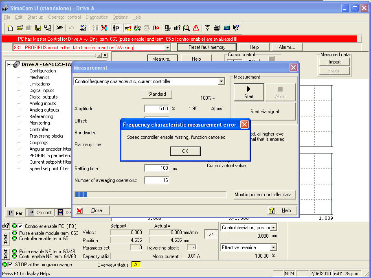This screenshot has width=371, height=278.
Task: Open the Edit menu
Action: 19,17
